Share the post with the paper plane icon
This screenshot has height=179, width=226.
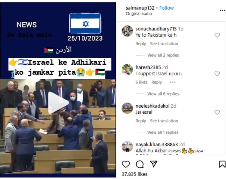click(x=153, y=164)
